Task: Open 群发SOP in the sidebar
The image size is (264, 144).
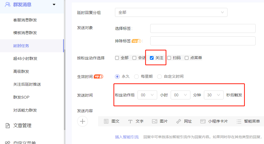Action: (x=21, y=97)
